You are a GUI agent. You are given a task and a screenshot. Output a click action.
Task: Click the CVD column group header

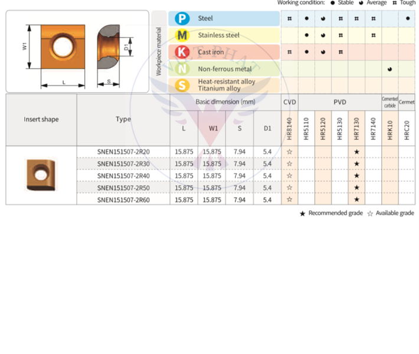289,102
